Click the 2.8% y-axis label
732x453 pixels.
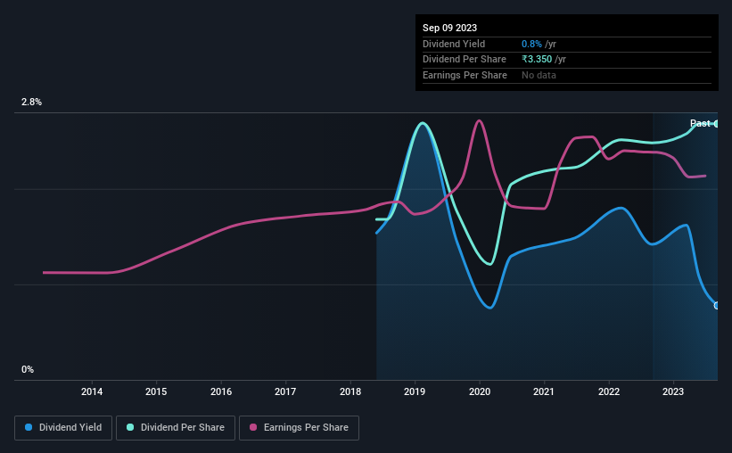coord(31,102)
